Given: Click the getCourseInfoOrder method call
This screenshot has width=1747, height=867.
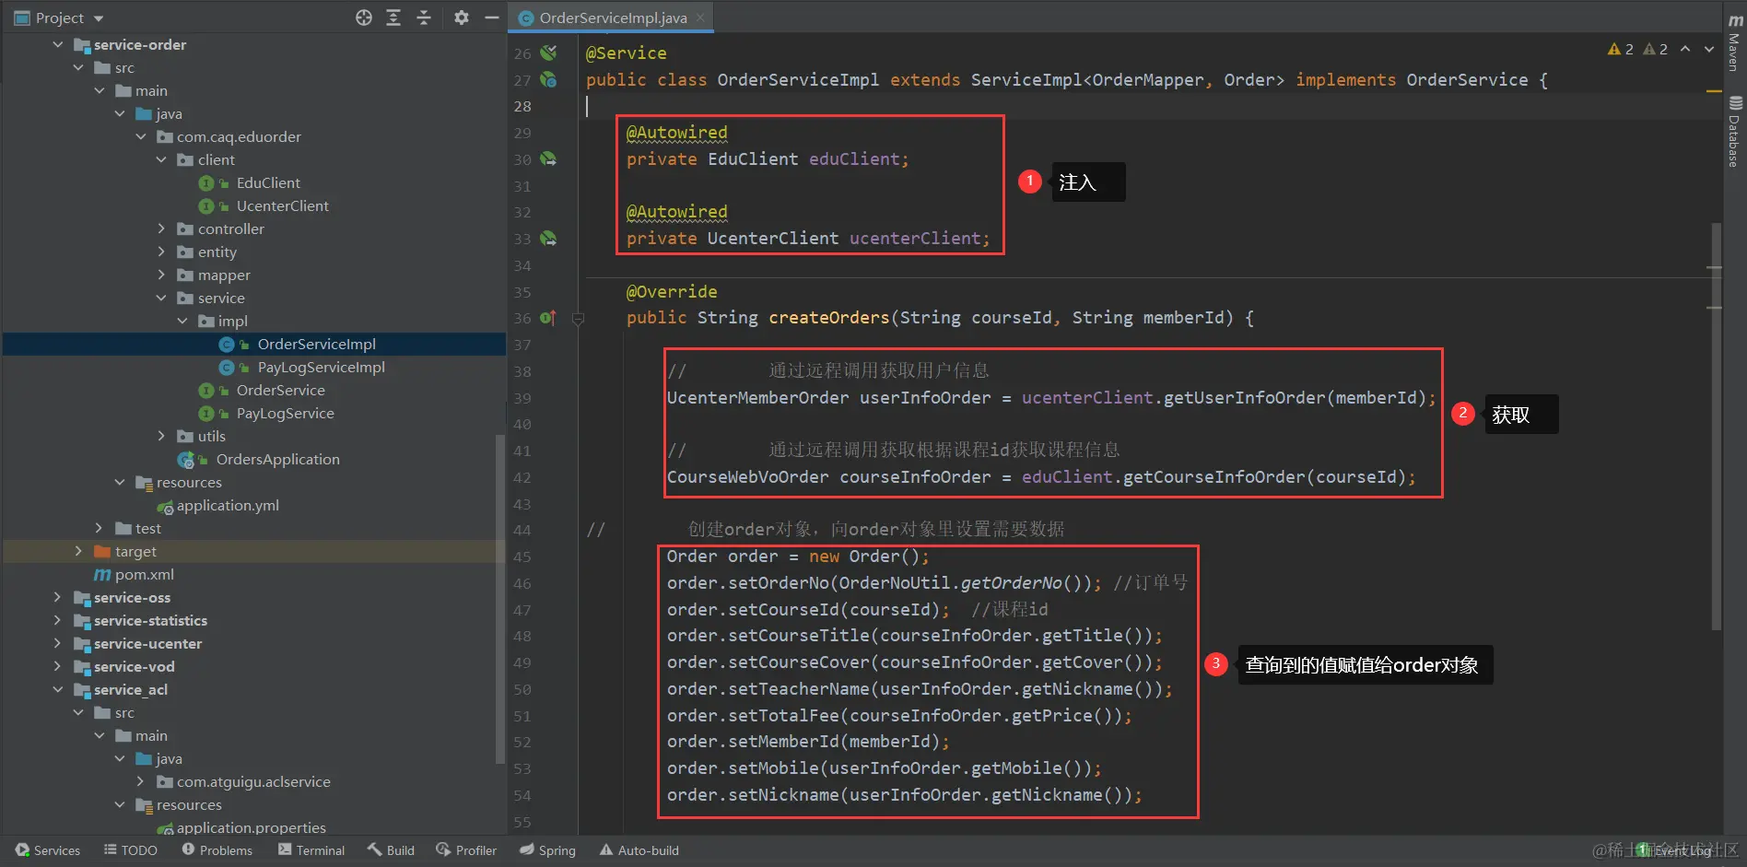Looking at the screenshot, I should (1214, 476).
